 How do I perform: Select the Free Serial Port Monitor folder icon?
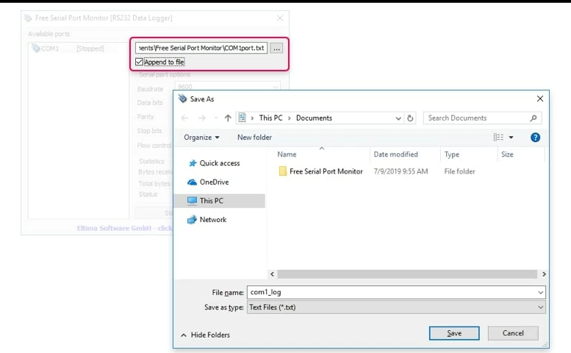[x=283, y=171]
